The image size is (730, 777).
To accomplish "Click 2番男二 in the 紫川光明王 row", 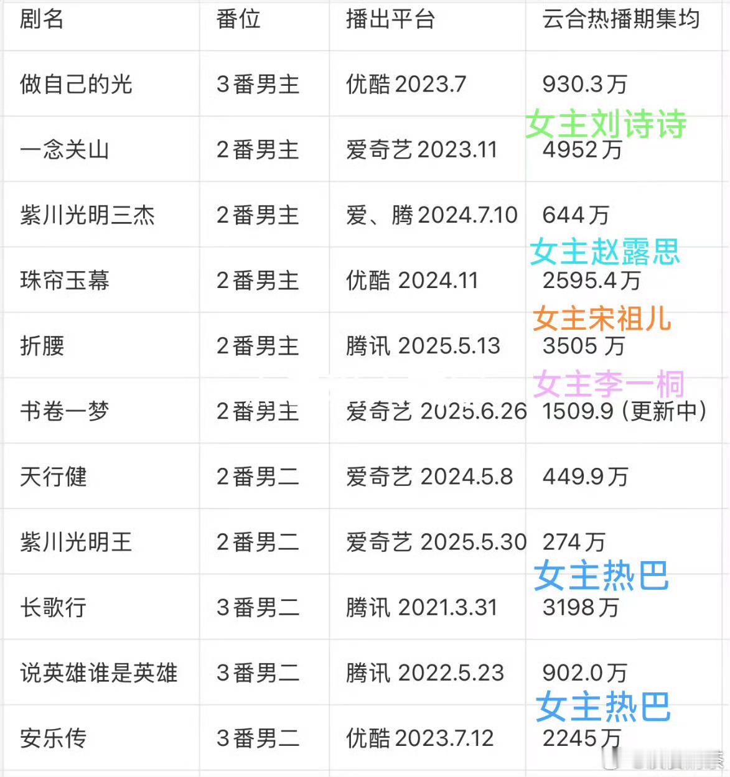I will [258, 542].
